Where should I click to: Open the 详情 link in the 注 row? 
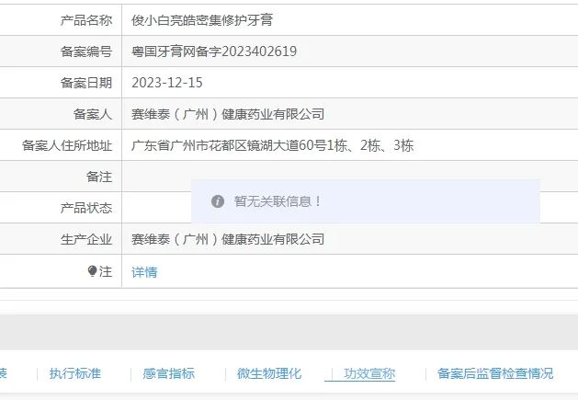pyautogui.click(x=144, y=272)
